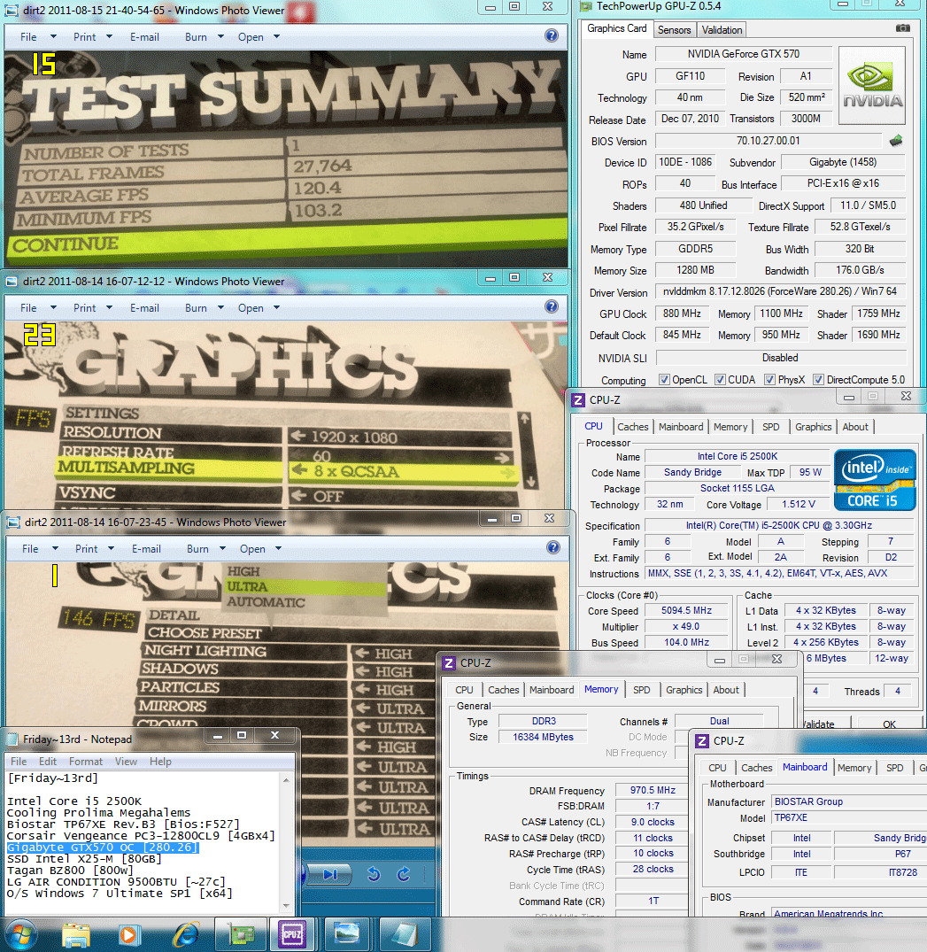Click the help icon in the 16-07-12-12 Photo Viewer

pos(552,306)
